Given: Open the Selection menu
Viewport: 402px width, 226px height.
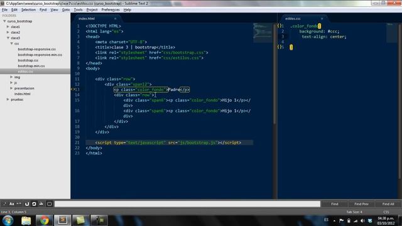Looking at the screenshot, I should click(28, 10).
